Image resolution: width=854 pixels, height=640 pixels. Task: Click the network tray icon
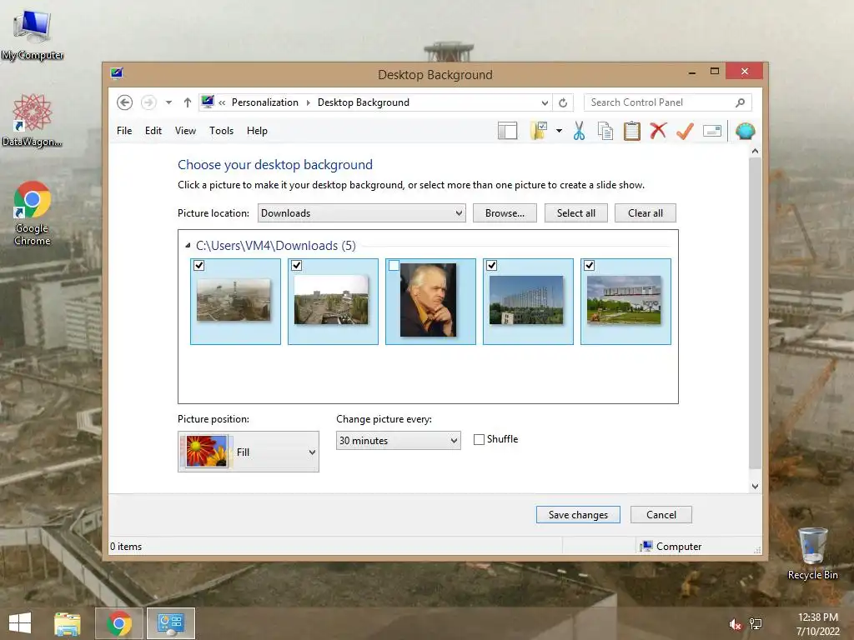click(756, 624)
